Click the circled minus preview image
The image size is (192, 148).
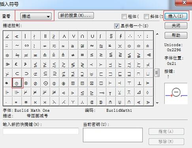coord(176,94)
